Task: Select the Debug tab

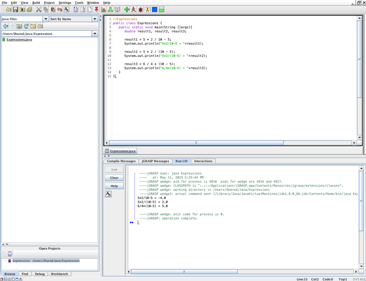Action: [40, 274]
